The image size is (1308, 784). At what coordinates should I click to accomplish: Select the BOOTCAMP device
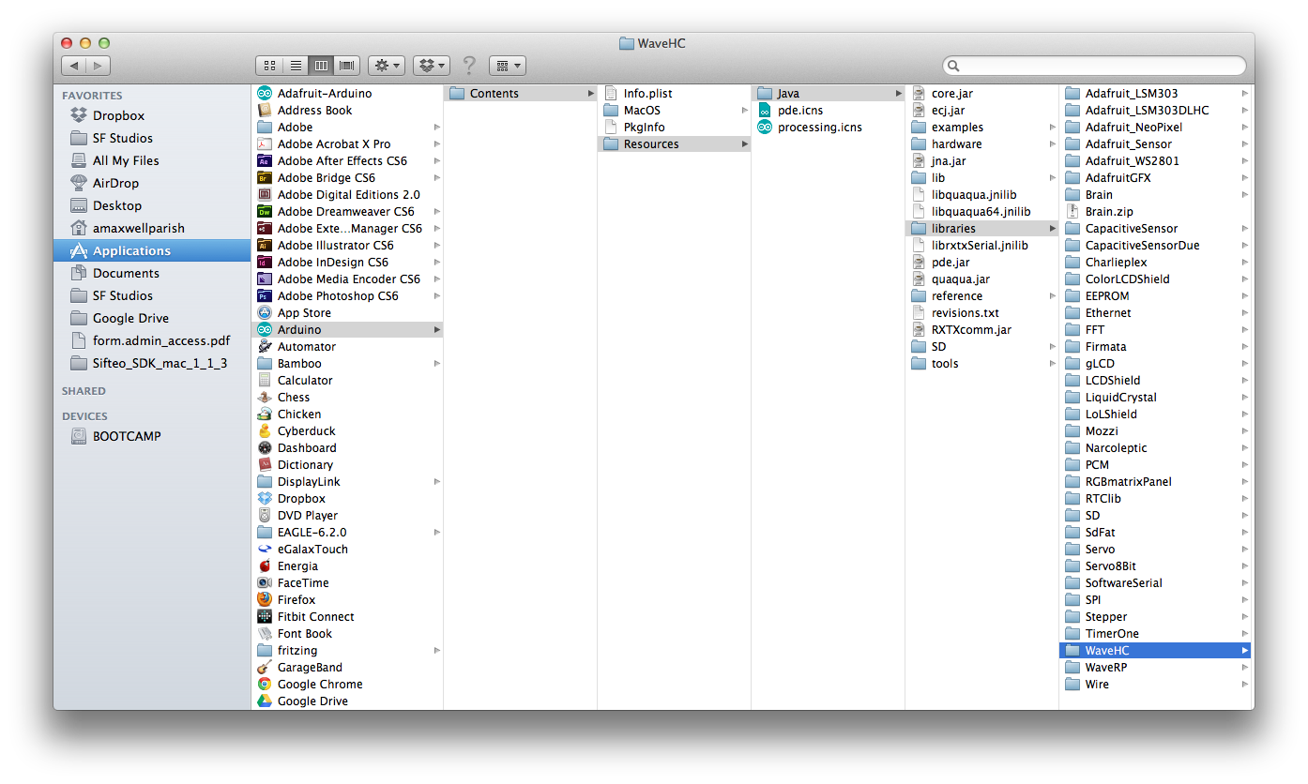coord(152,436)
